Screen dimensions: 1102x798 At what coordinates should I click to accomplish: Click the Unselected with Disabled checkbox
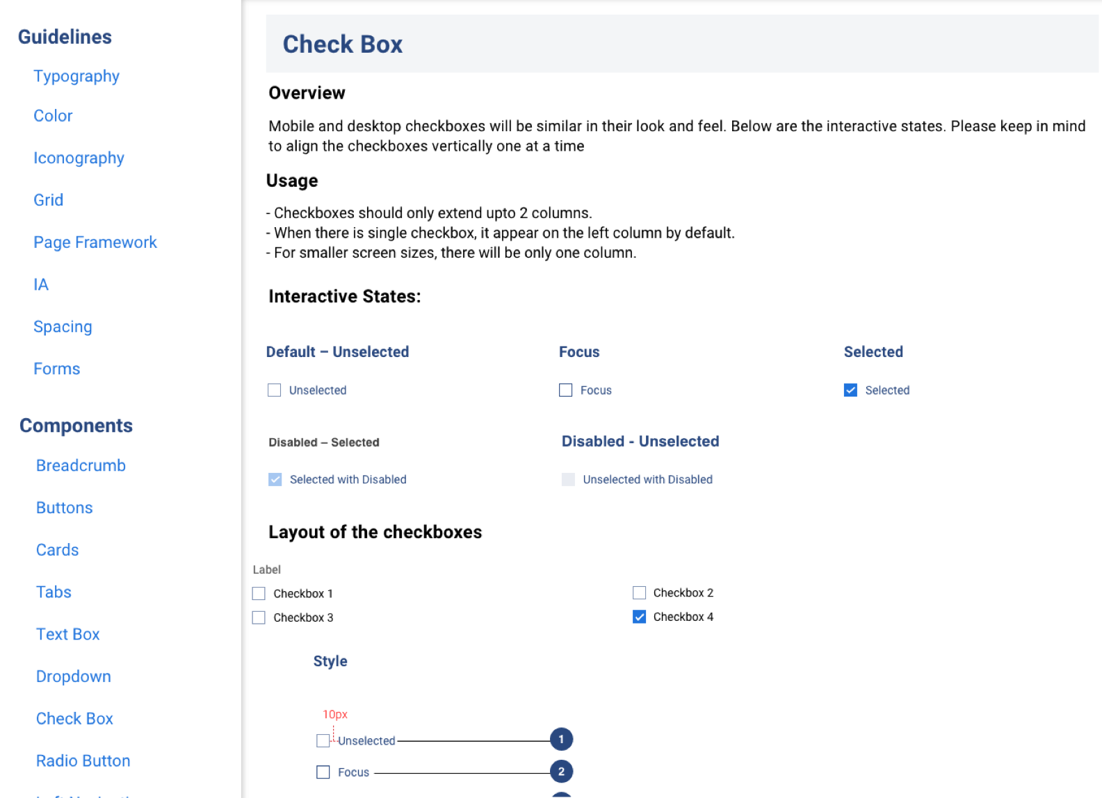pyautogui.click(x=569, y=479)
